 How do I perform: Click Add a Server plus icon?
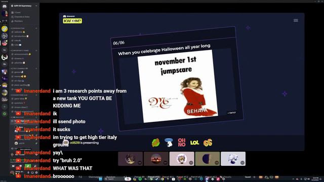[5, 107]
